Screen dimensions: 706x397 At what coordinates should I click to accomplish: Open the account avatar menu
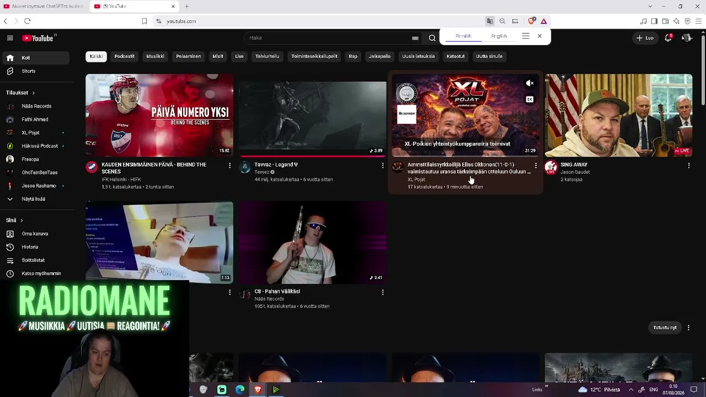click(687, 38)
